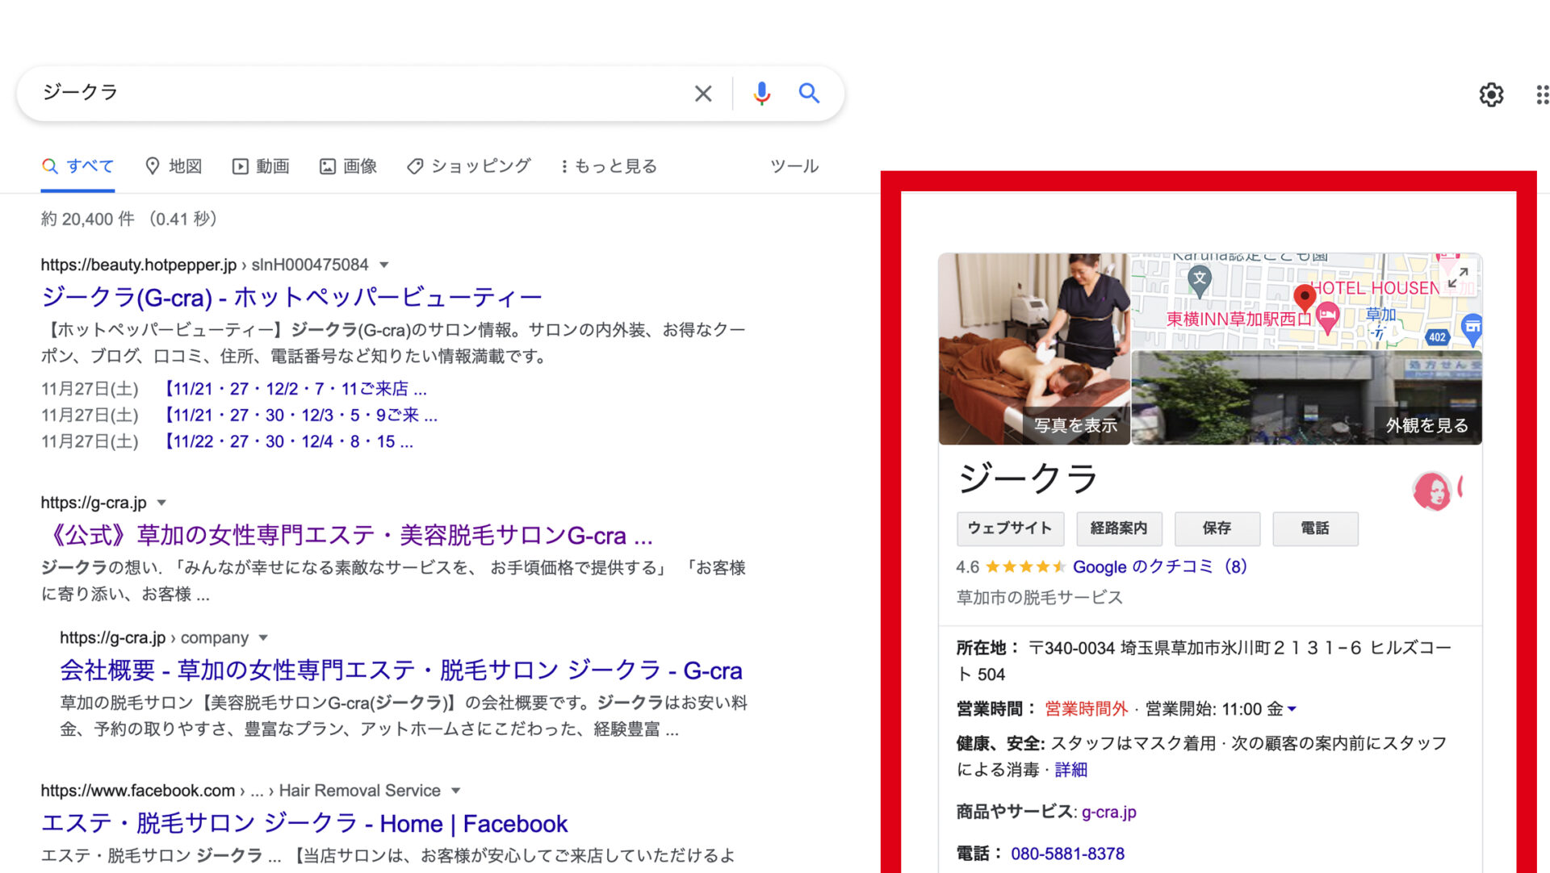Open coupon link 【11/21・27・30・12/3・5・9ご来
The image size is (1550, 873).
tap(299, 416)
